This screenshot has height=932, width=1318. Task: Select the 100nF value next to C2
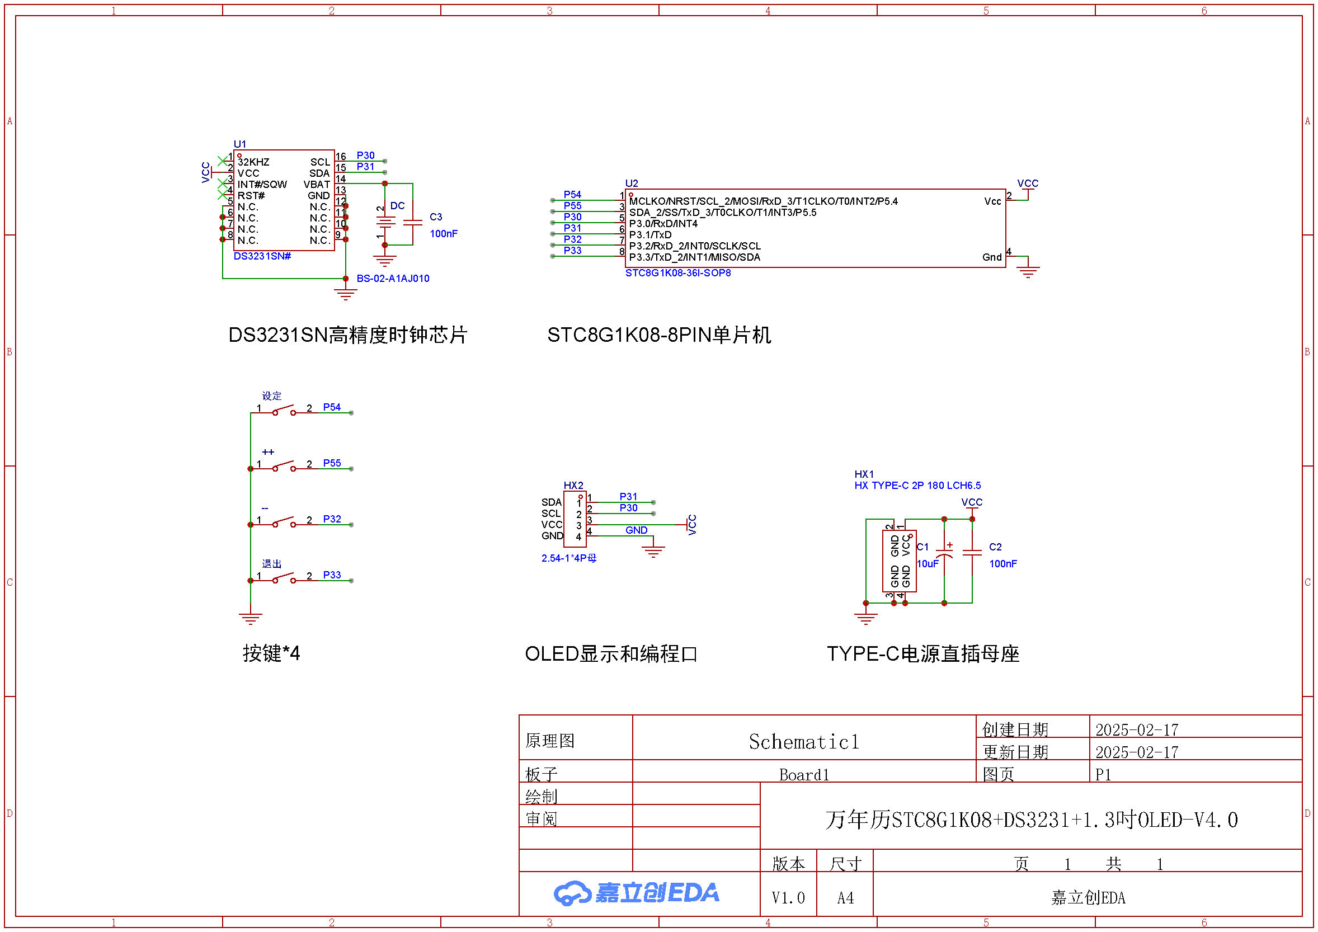(x=1003, y=563)
